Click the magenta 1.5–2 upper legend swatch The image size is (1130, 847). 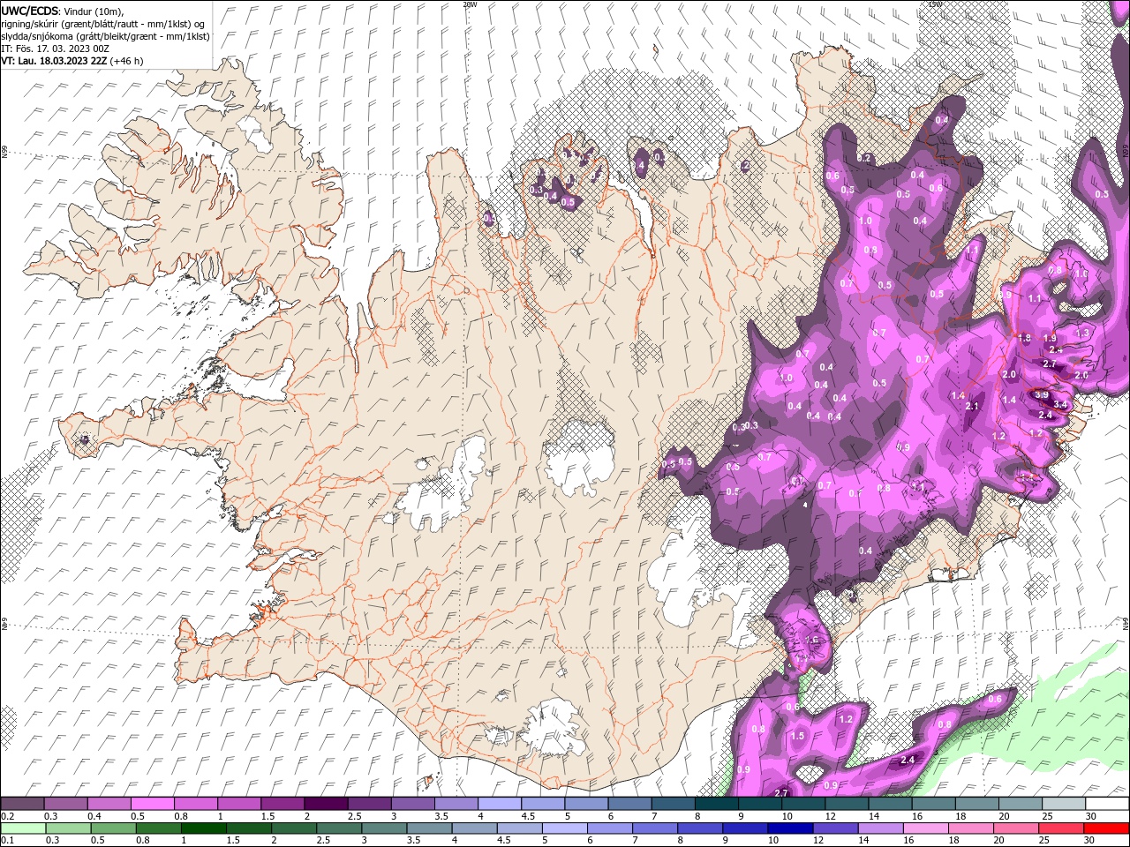pos(282,804)
